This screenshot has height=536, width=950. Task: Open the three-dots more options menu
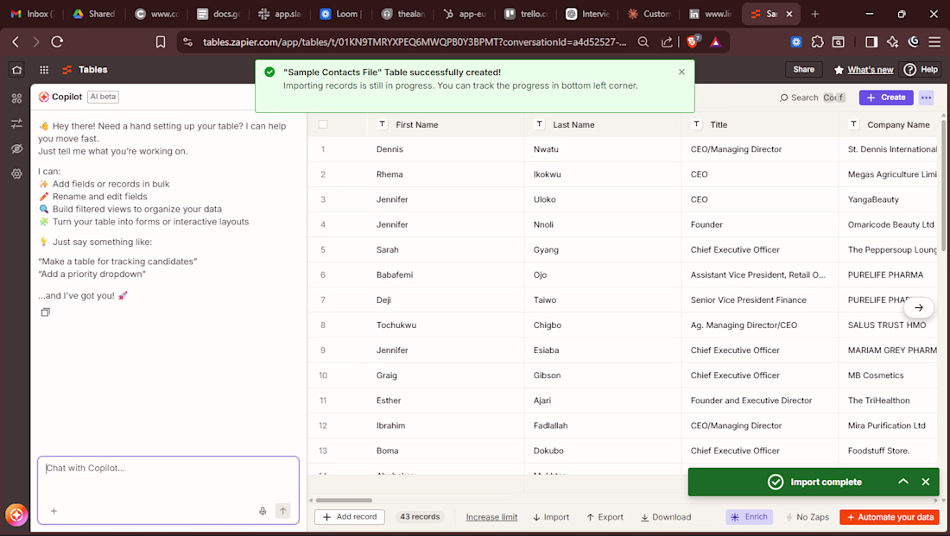pyautogui.click(x=926, y=98)
